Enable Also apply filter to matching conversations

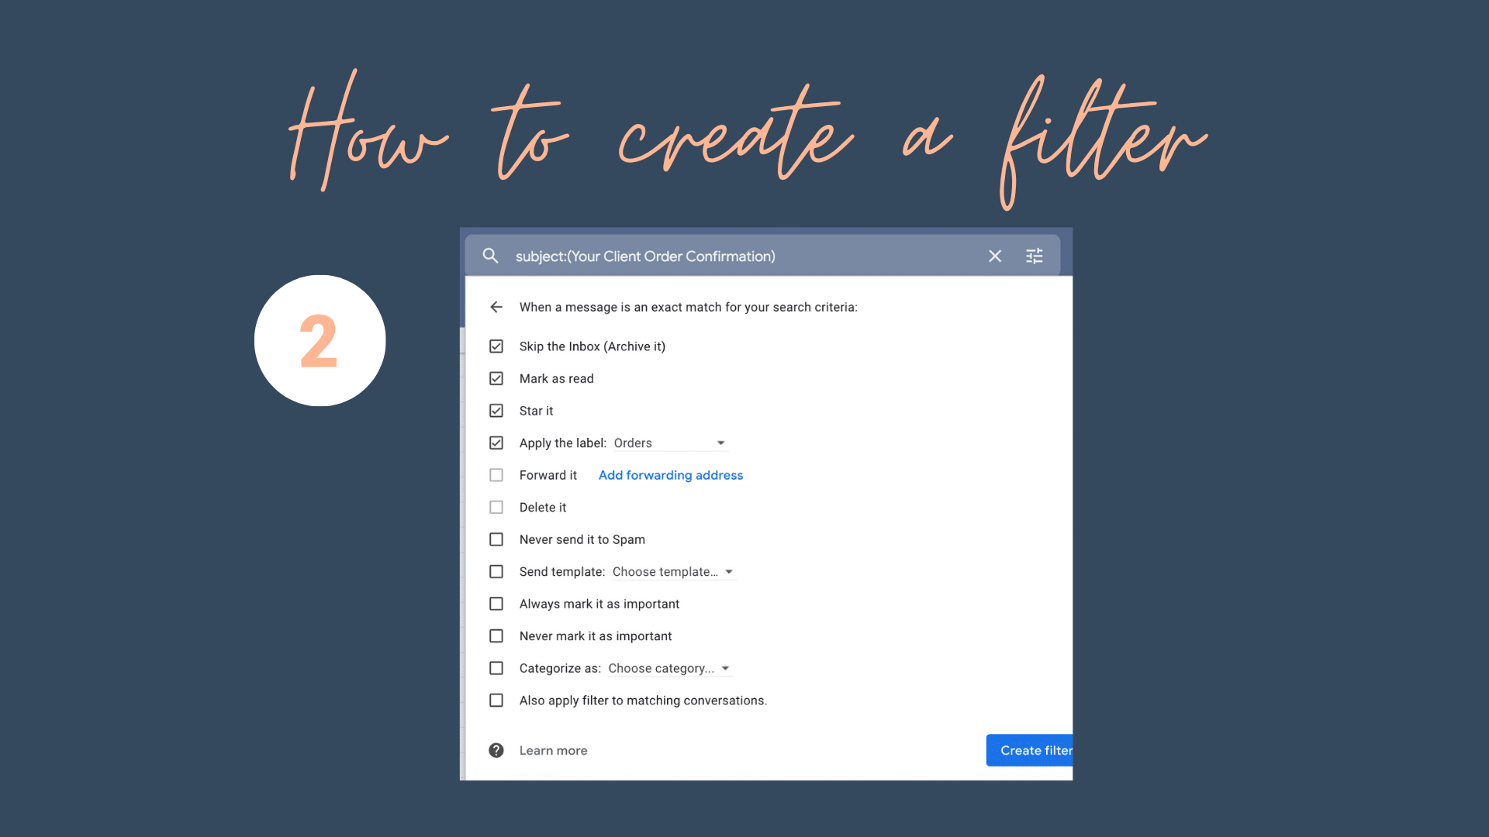tap(496, 701)
